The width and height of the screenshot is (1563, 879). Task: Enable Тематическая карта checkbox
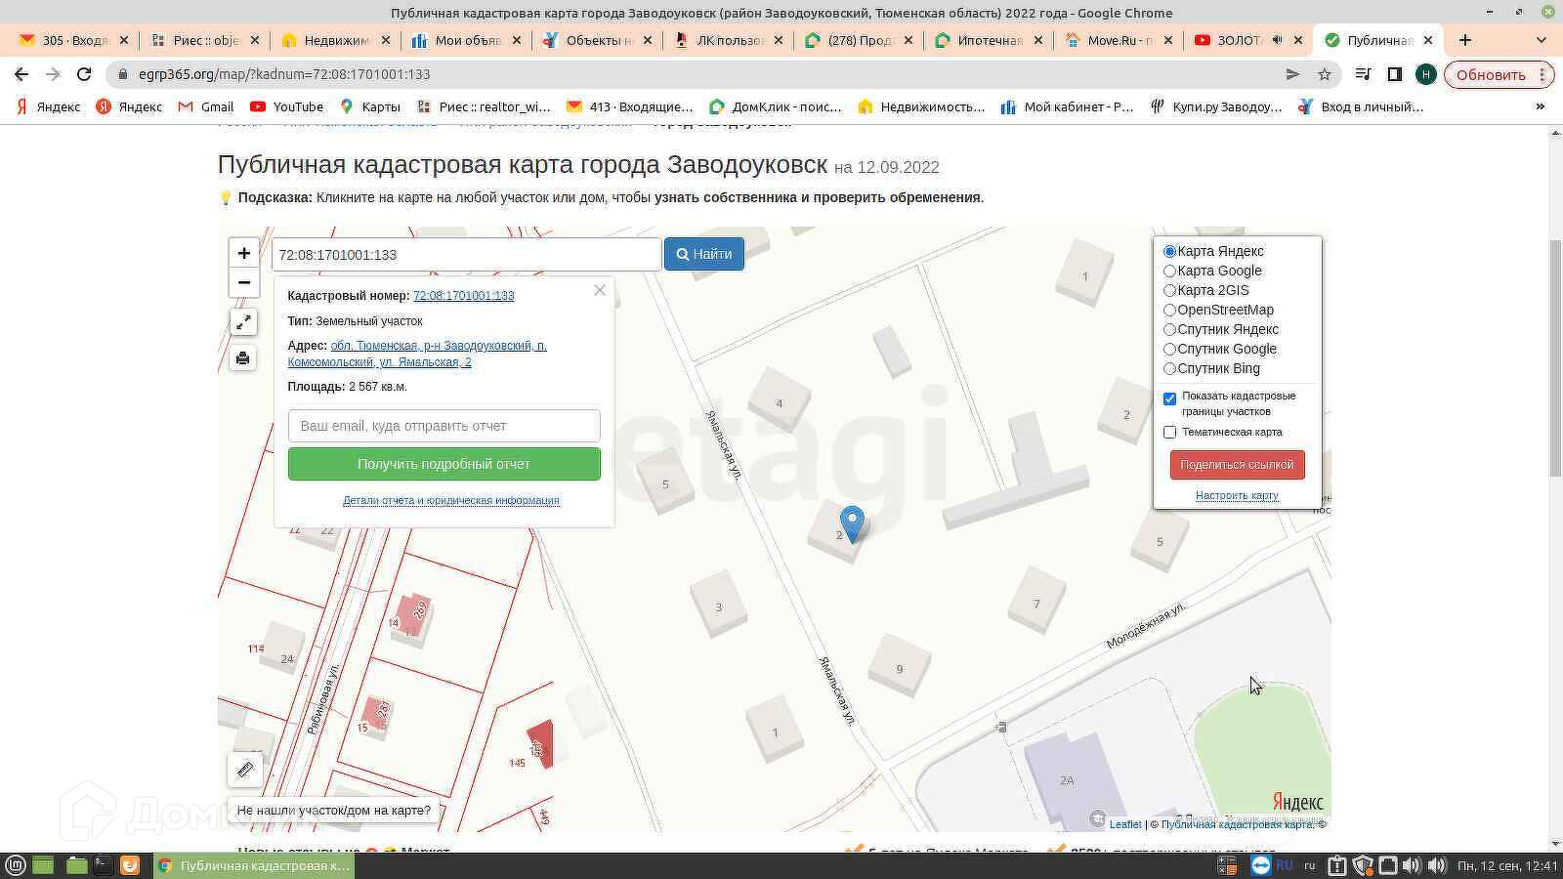(1169, 432)
